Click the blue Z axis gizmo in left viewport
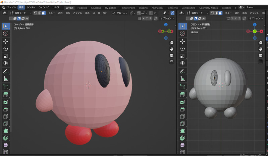Screen dimensions: 268x156 click(x=166, y=25)
